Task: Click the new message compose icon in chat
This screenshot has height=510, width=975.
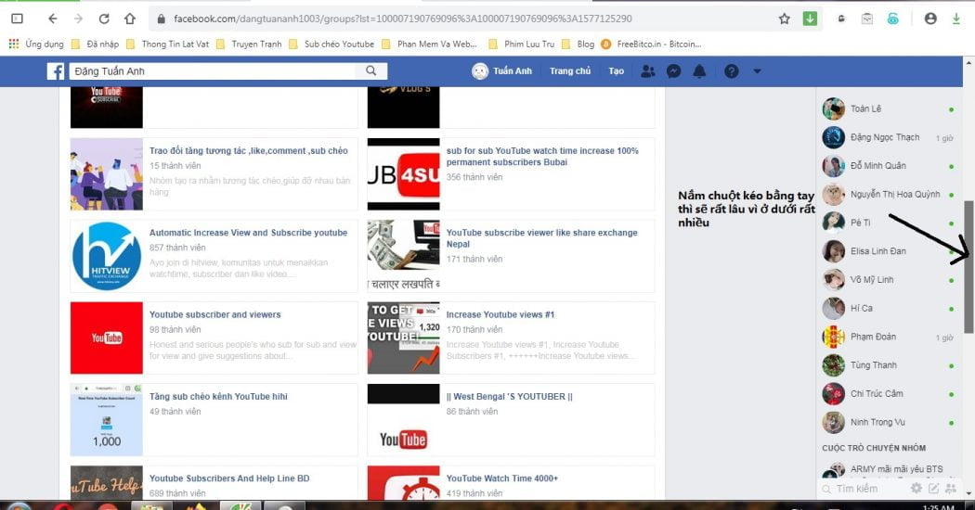Action: click(x=933, y=489)
